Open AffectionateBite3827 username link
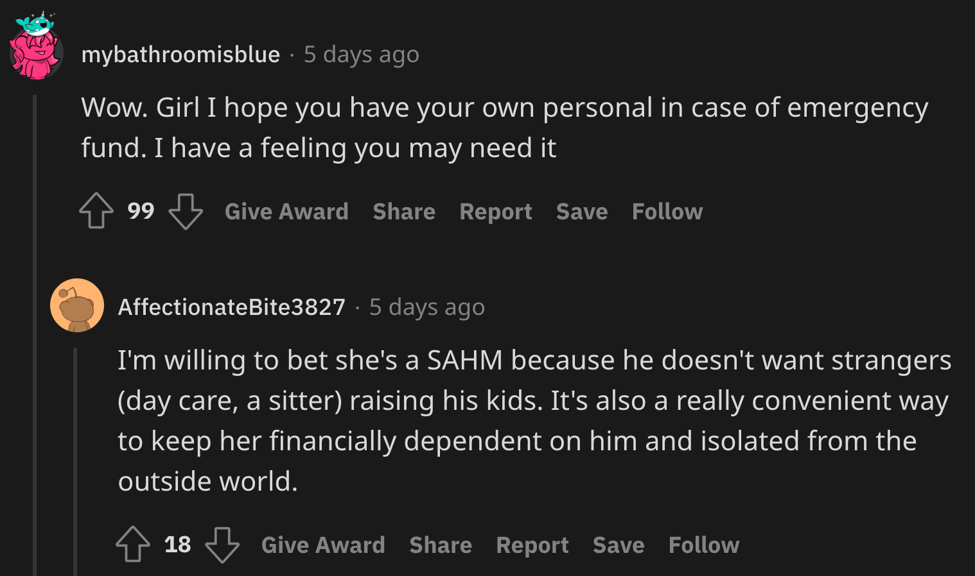The image size is (975, 576). pos(232,307)
